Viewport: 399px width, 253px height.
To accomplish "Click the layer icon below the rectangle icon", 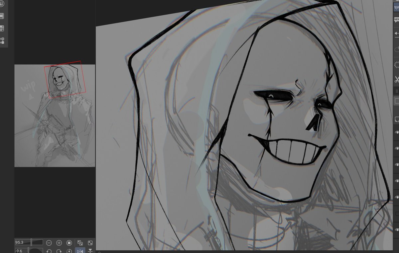I will 397,119.
